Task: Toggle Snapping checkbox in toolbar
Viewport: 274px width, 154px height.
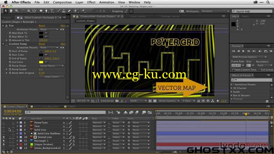Action: [110, 11]
